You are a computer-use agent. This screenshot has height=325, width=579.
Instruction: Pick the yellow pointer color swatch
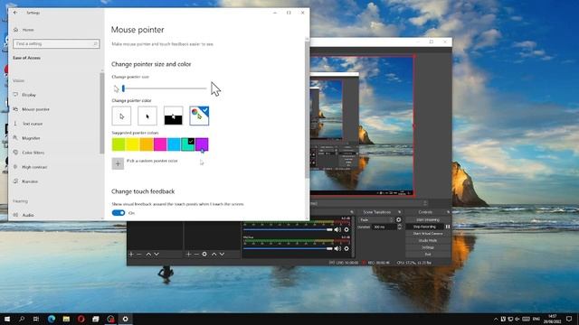pos(132,144)
